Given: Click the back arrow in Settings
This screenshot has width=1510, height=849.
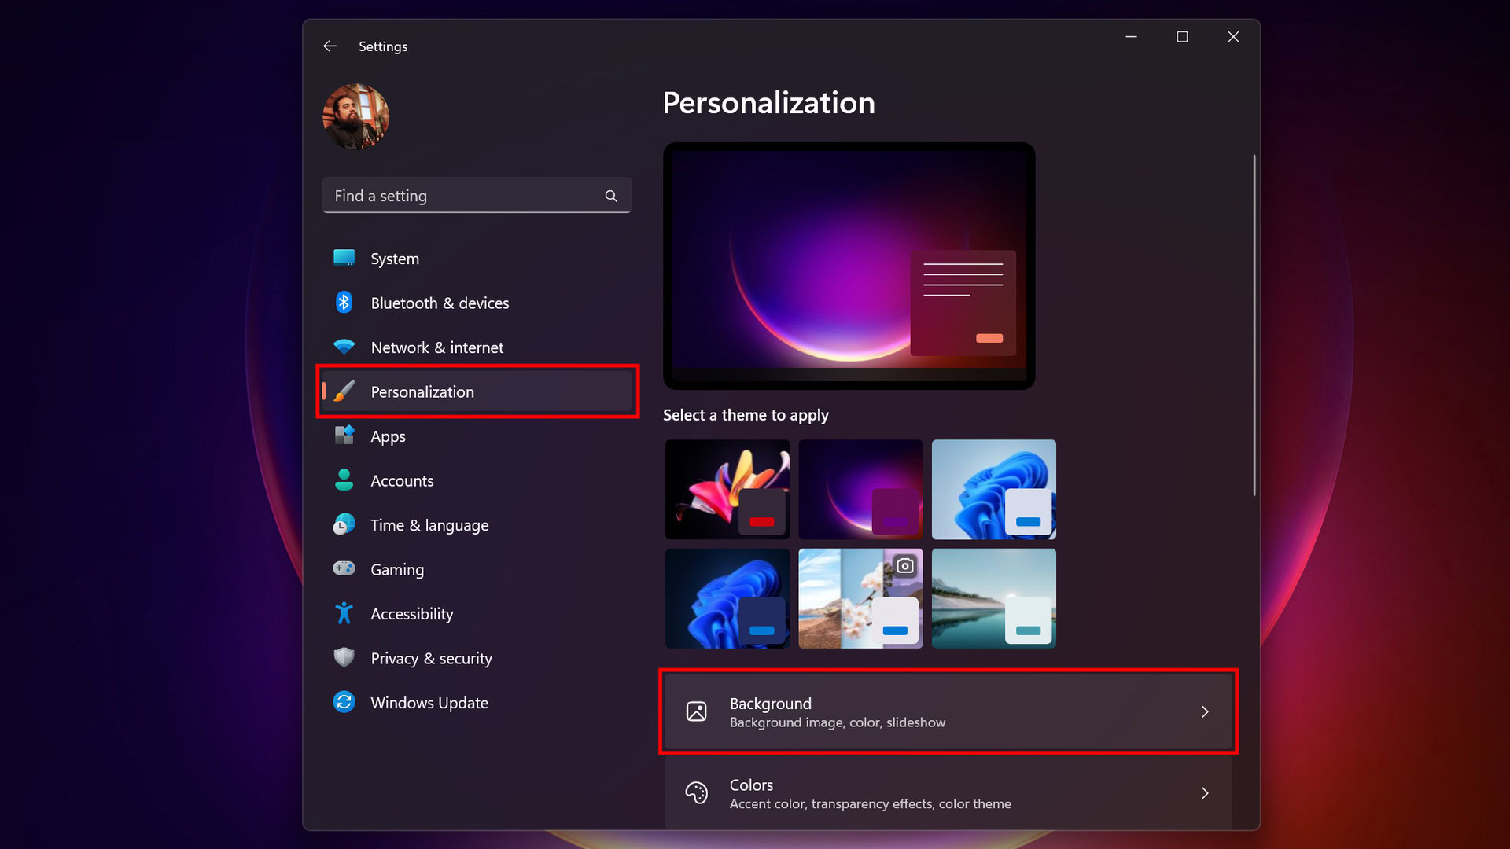Looking at the screenshot, I should (x=330, y=46).
